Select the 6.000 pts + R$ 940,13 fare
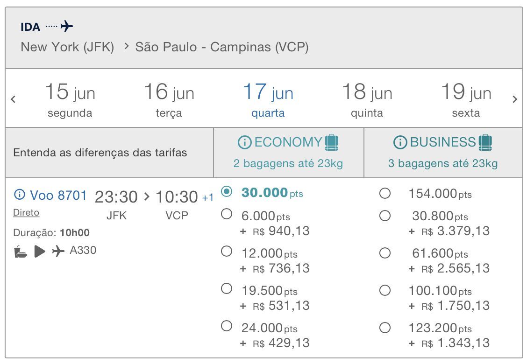 tap(227, 214)
